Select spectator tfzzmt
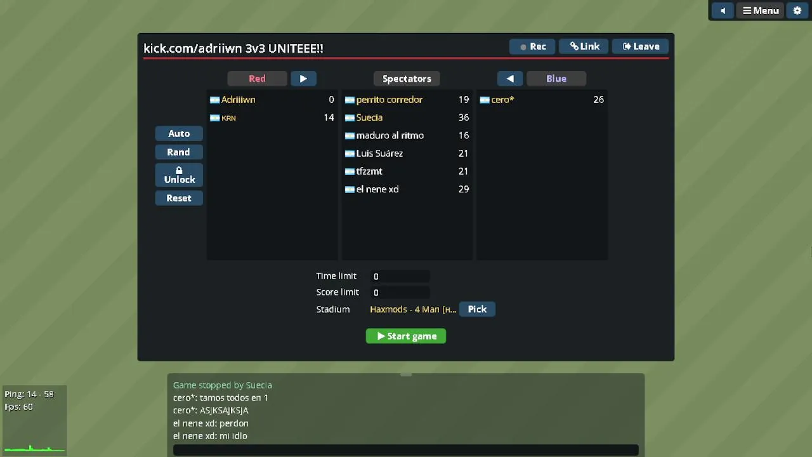Screen dimensions: 812x457 (x=407, y=171)
